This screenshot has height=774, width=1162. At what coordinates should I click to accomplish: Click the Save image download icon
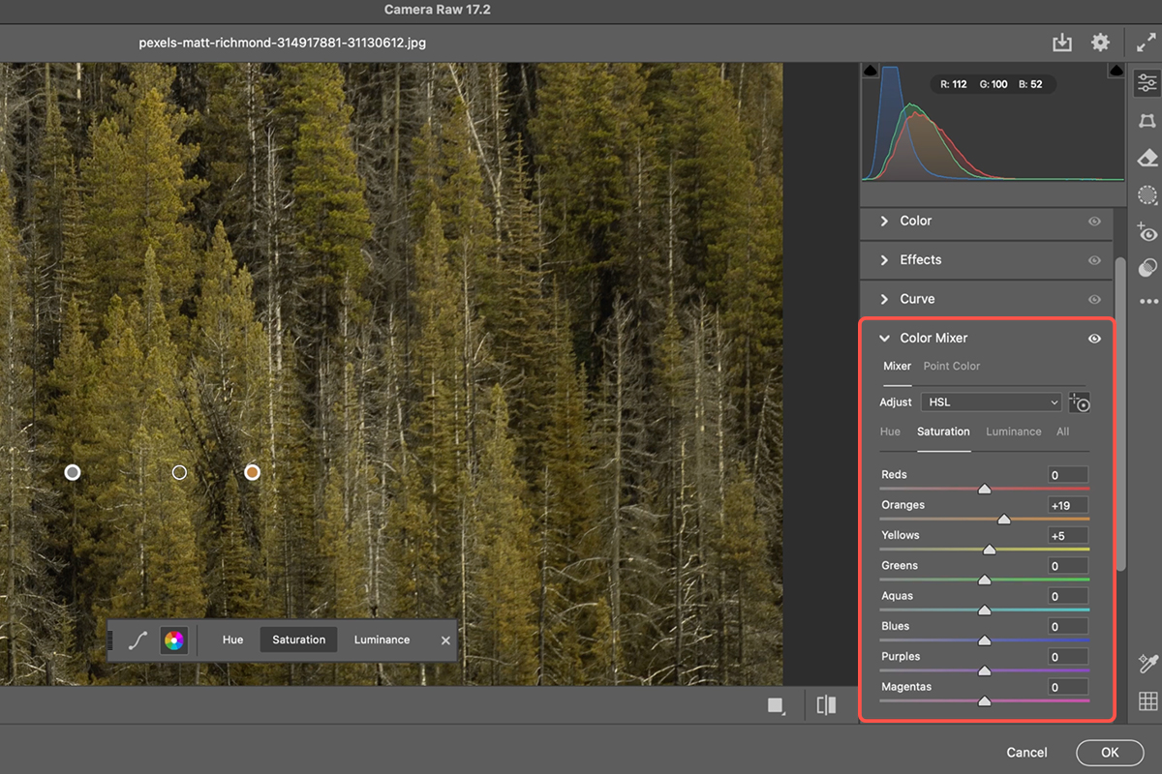1062,43
